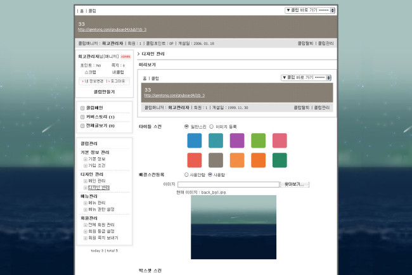412x275 pixels.
Task: Click the plus icon beside 가입 조건
Action: [86, 165]
